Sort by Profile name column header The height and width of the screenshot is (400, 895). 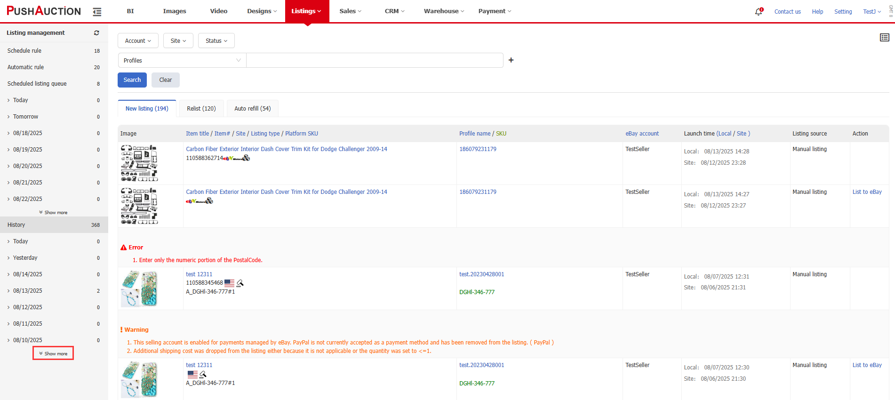pos(475,134)
